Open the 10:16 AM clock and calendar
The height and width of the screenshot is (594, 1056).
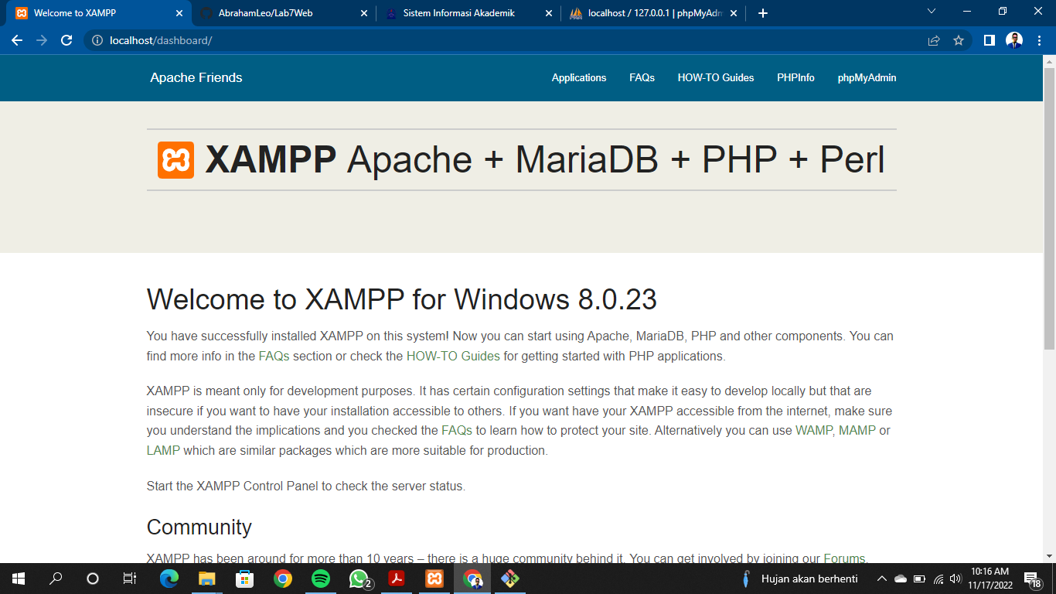pyautogui.click(x=990, y=579)
